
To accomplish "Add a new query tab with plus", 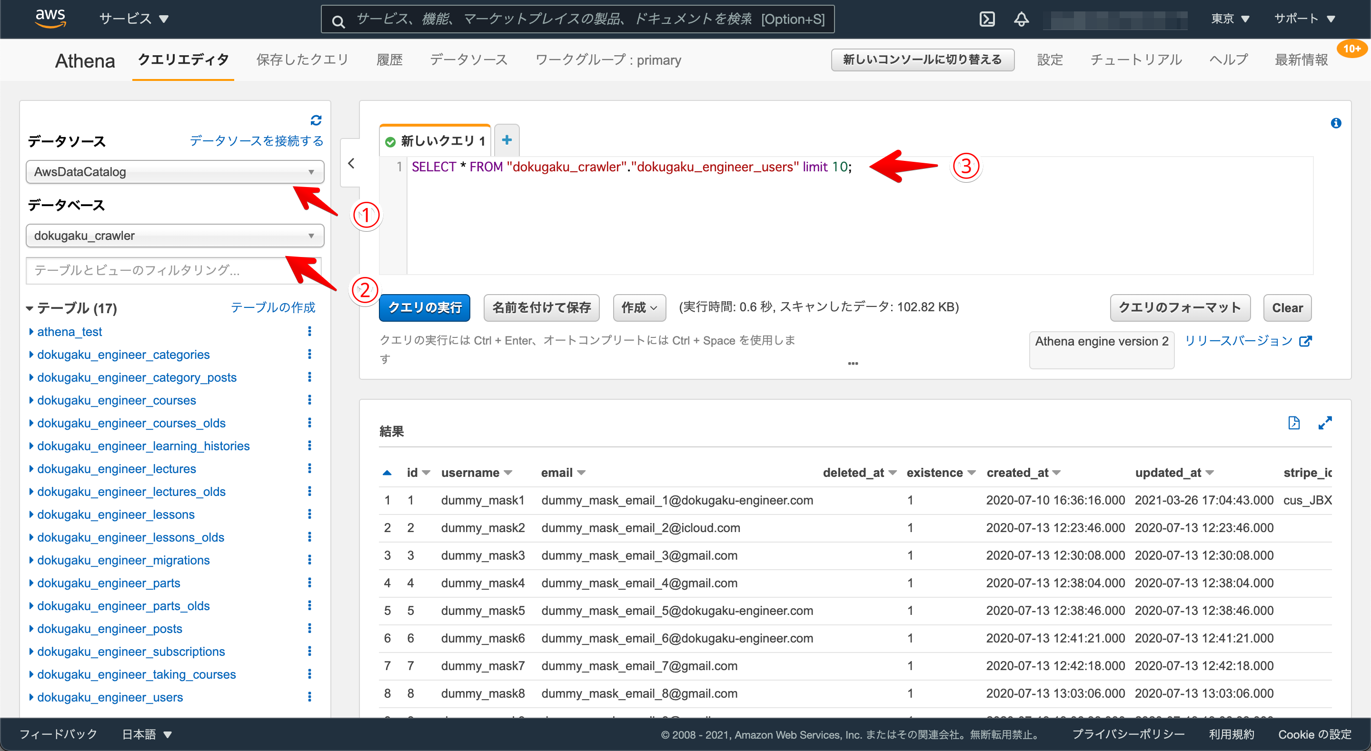I will [x=507, y=140].
